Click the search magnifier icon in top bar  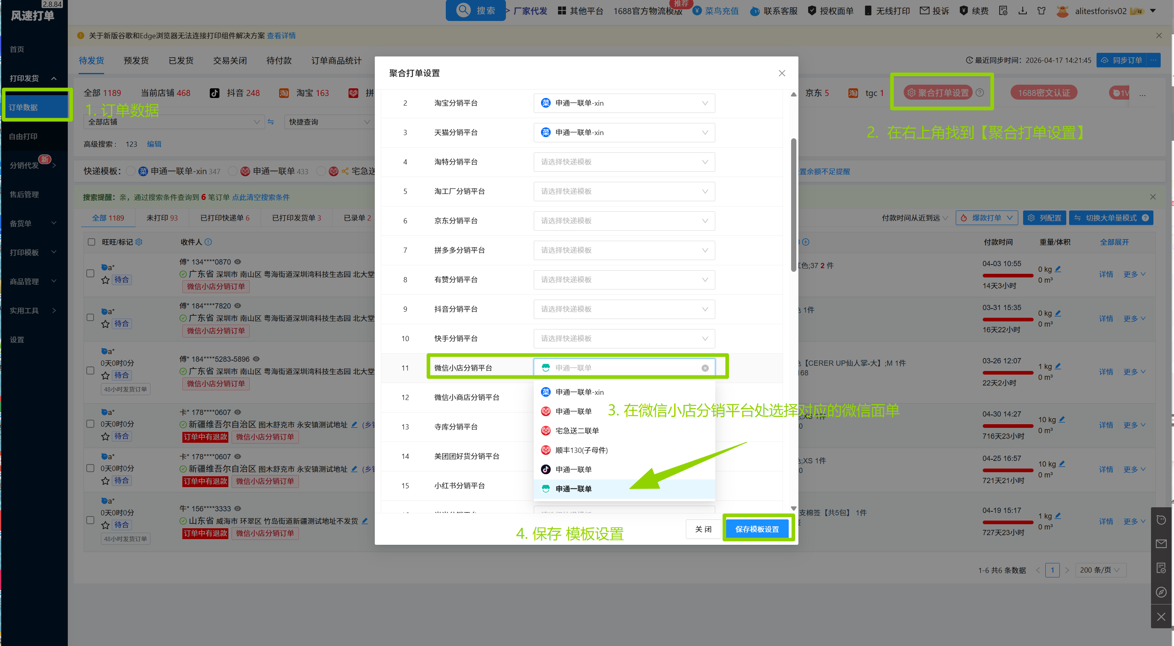pos(463,10)
